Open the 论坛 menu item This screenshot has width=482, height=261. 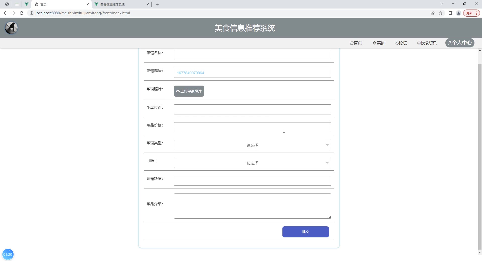pyautogui.click(x=401, y=43)
